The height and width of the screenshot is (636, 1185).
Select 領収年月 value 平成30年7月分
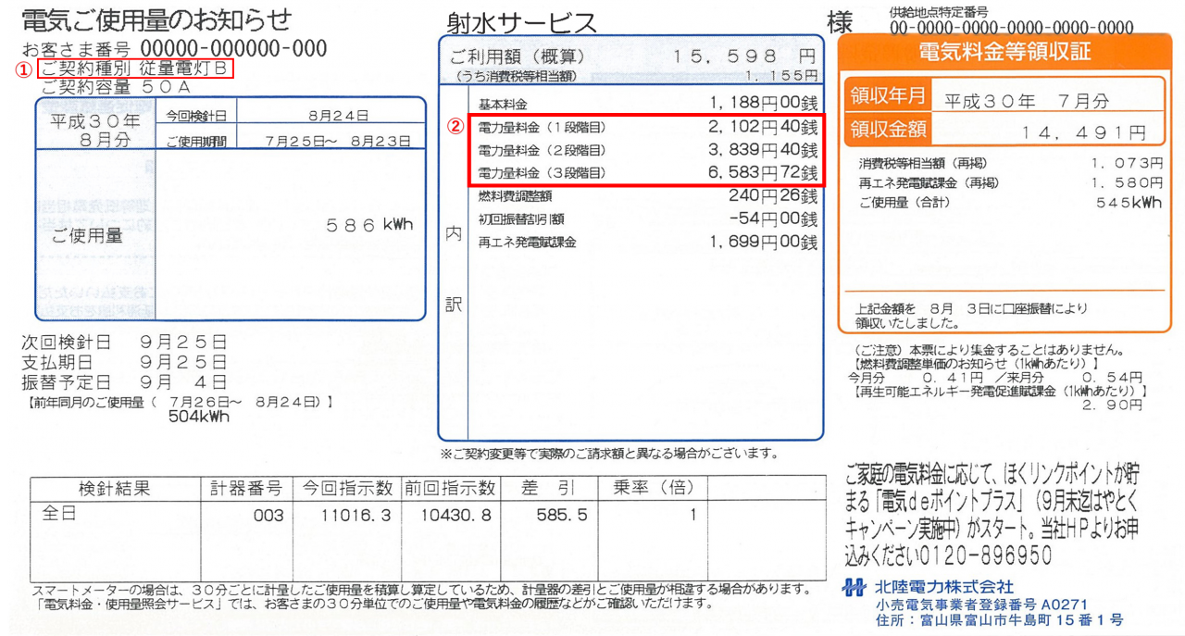click(x=1026, y=101)
